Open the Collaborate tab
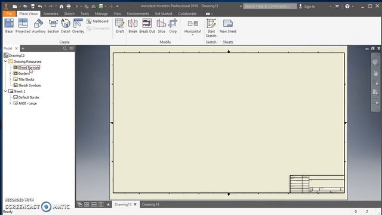The height and width of the screenshot is (215, 382). pyautogui.click(x=187, y=14)
